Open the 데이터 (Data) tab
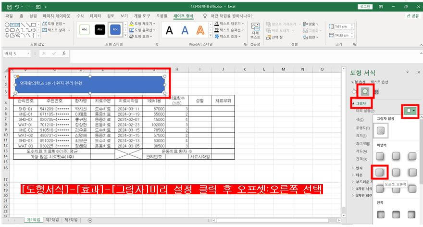The image size is (423, 227). (95, 16)
